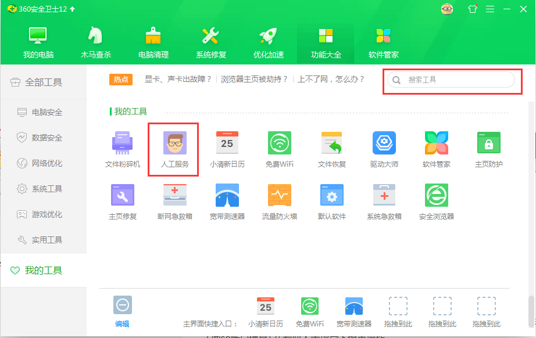Image resolution: width=536 pixels, height=338 pixels.
Task: Open 宽带测速器 in My Tools grid
Action: pyautogui.click(x=227, y=202)
